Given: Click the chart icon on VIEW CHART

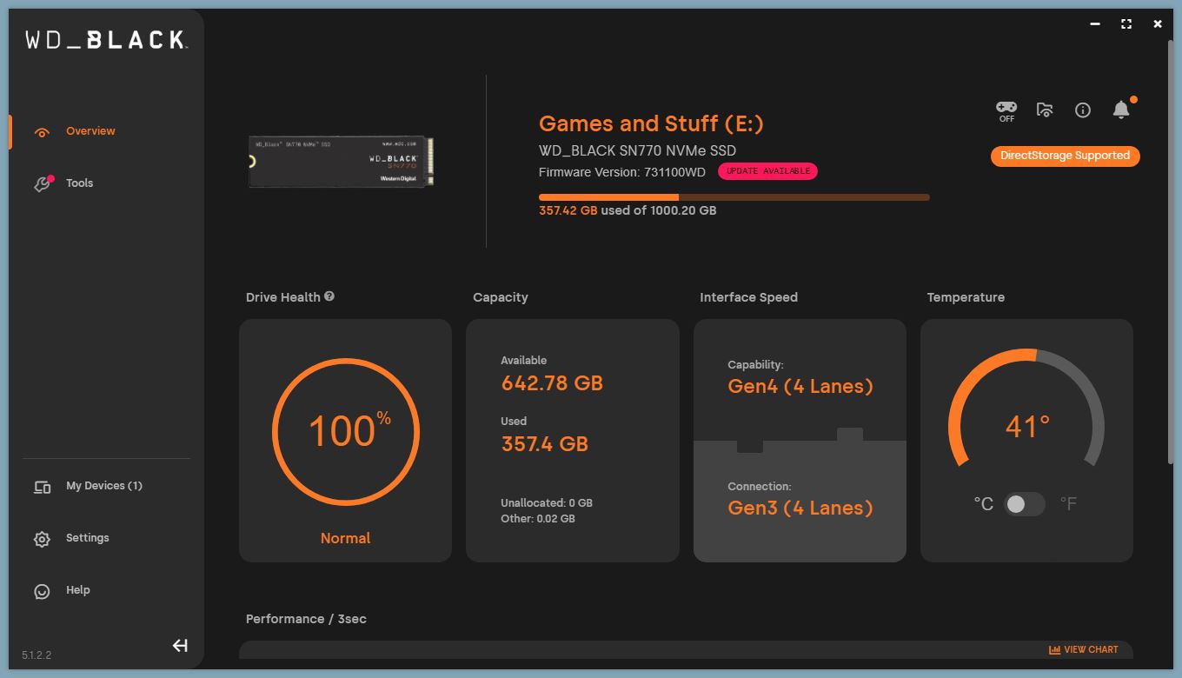Looking at the screenshot, I should point(1054,649).
